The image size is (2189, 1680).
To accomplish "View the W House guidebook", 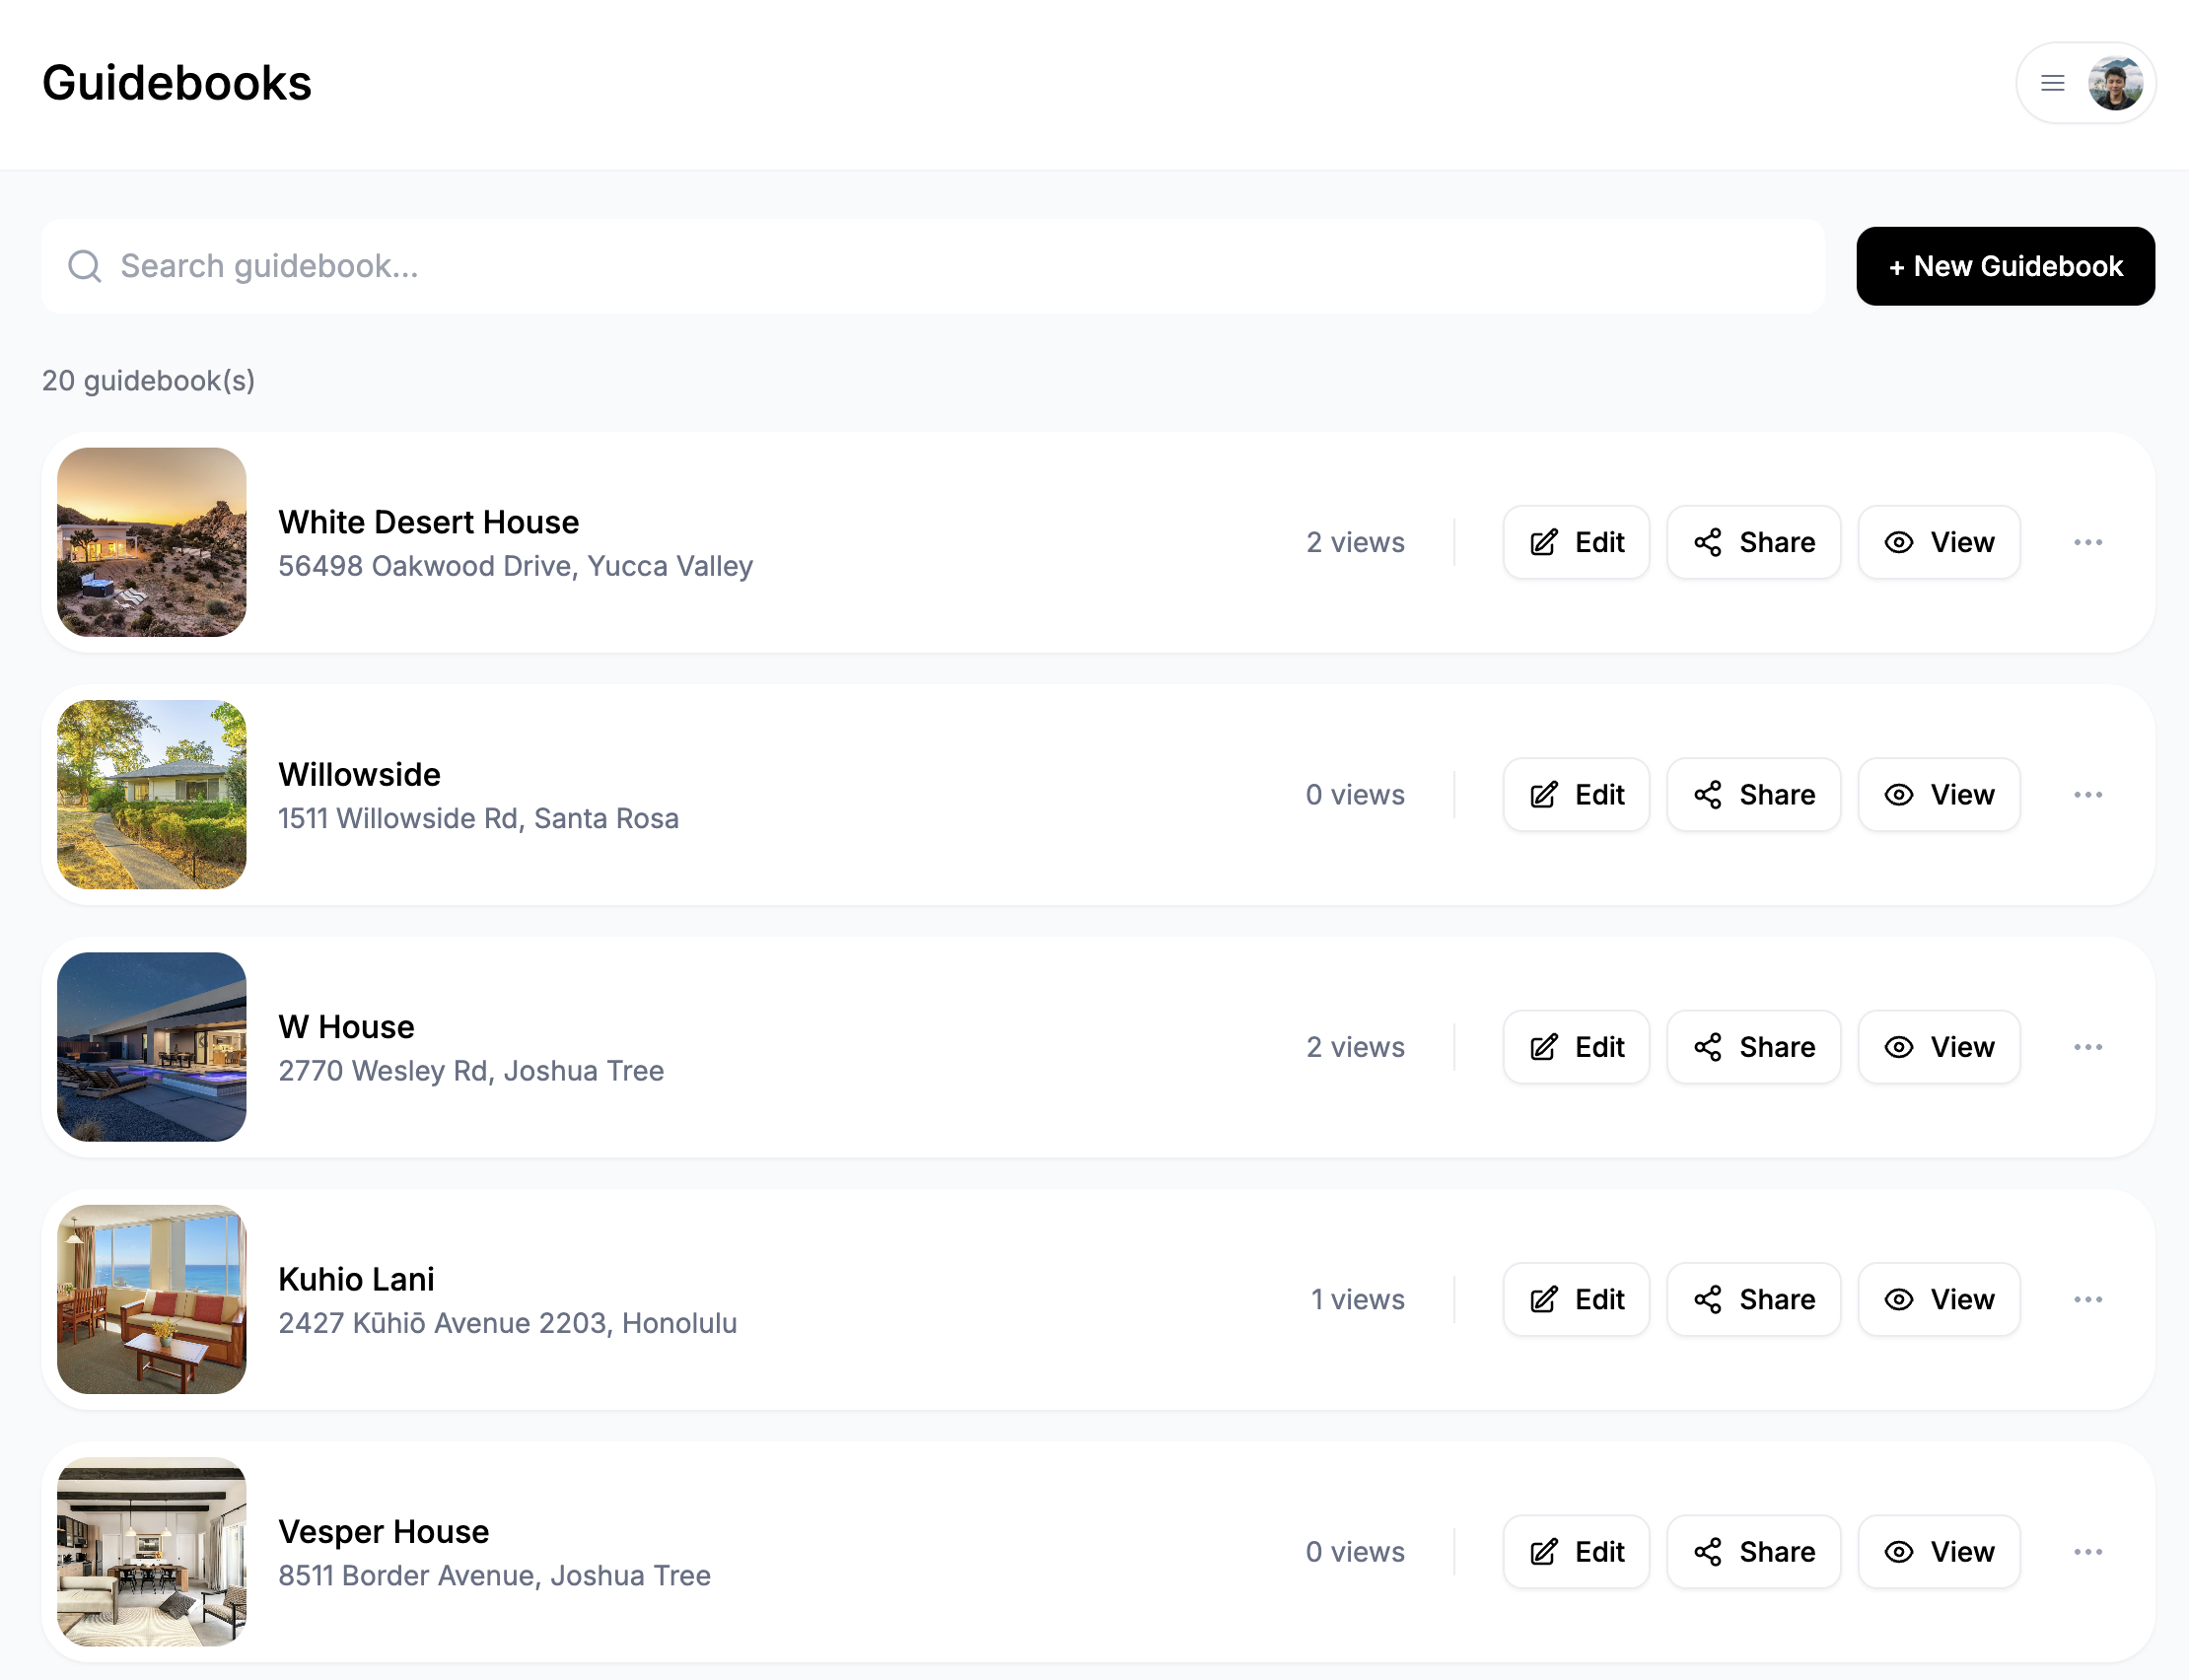I will (1938, 1047).
